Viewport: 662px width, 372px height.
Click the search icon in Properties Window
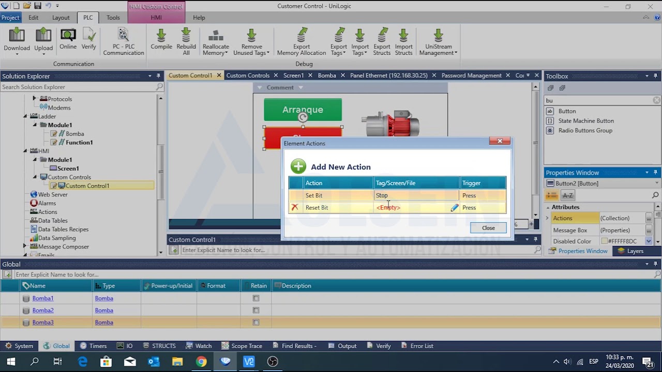point(655,195)
